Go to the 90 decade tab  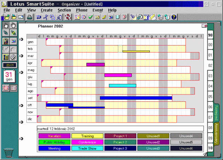coord(210,35)
